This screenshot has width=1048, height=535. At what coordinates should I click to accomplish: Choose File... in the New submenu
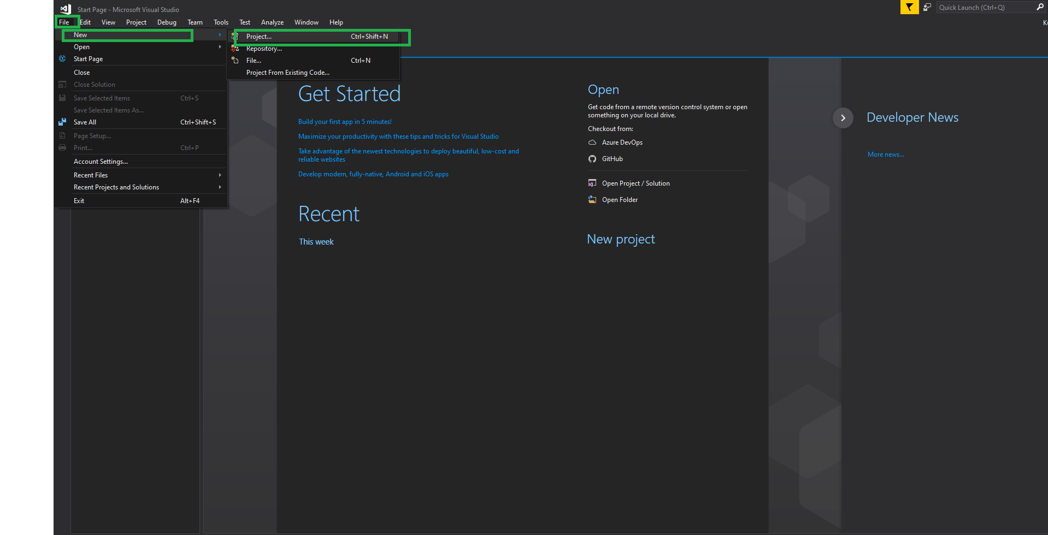coord(314,61)
